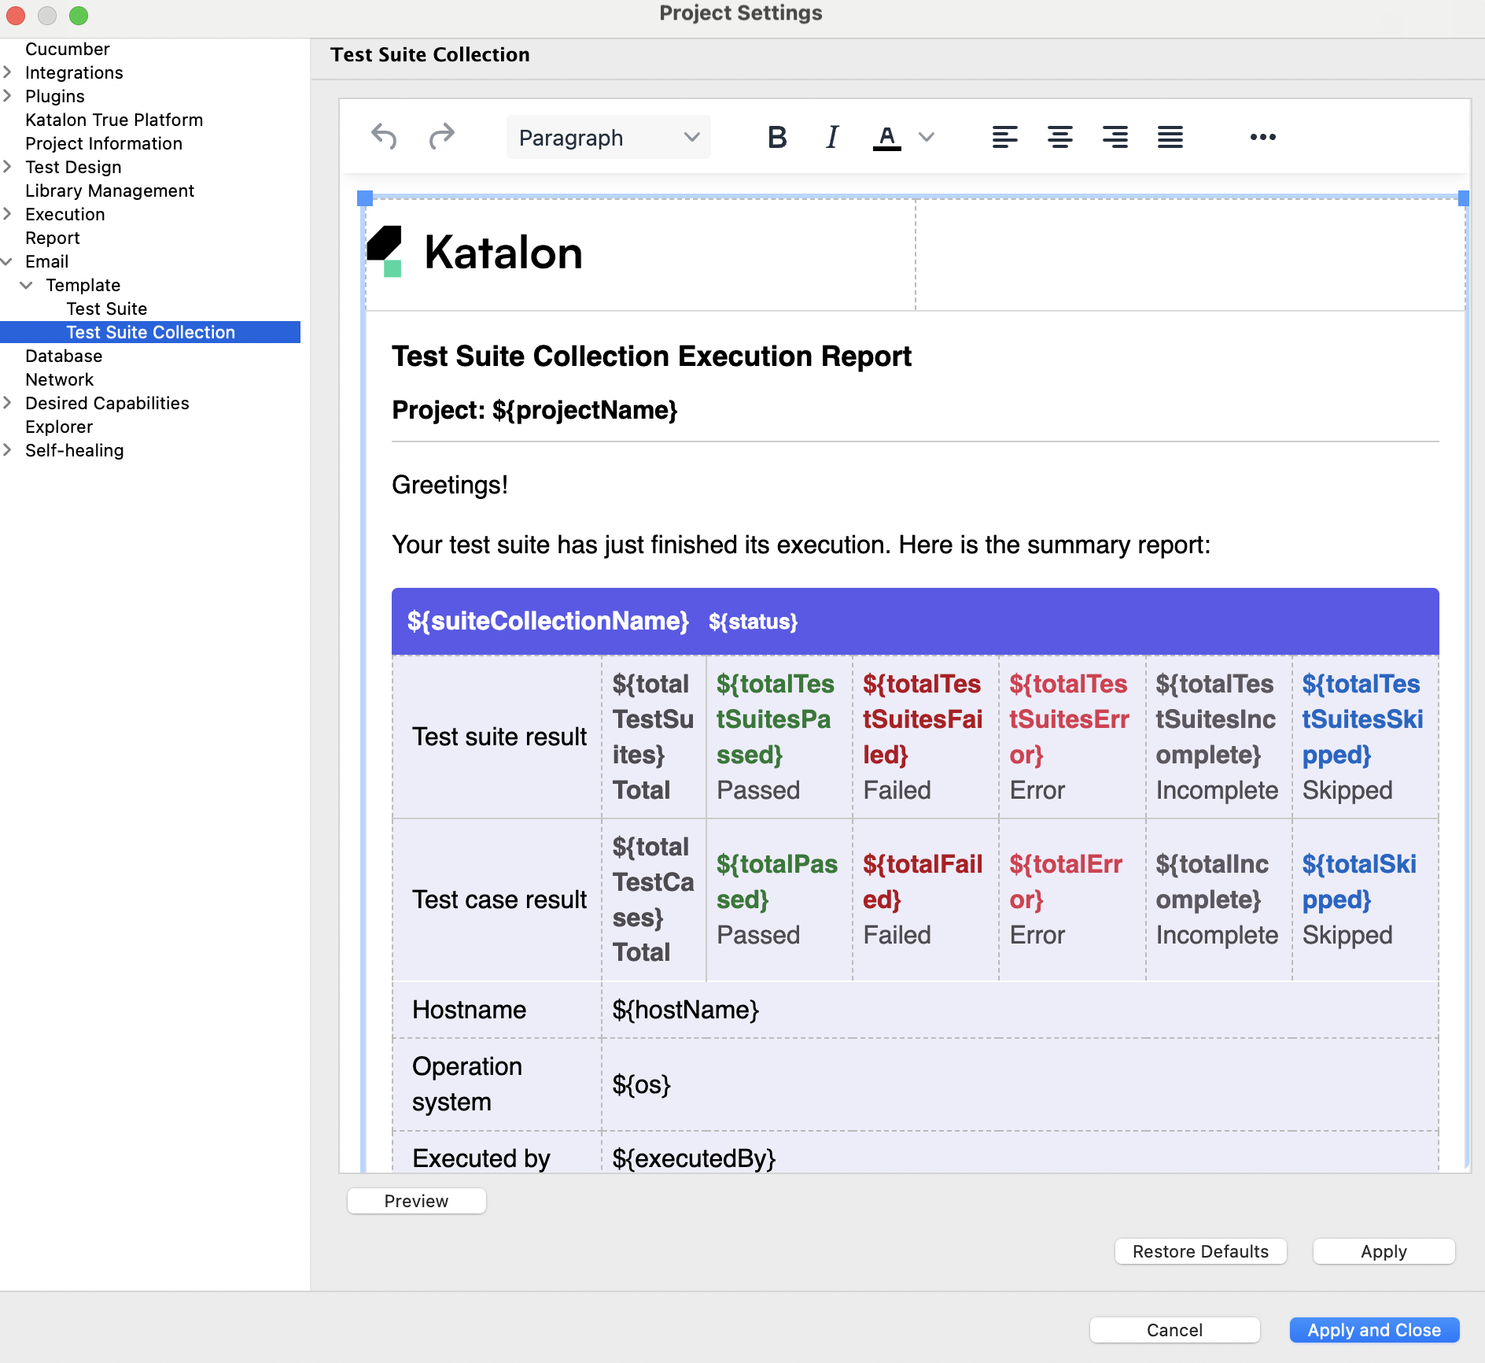Image resolution: width=1485 pixels, height=1363 pixels.
Task: Click the Project: ${projectName} line
Action: pos(535,410)
